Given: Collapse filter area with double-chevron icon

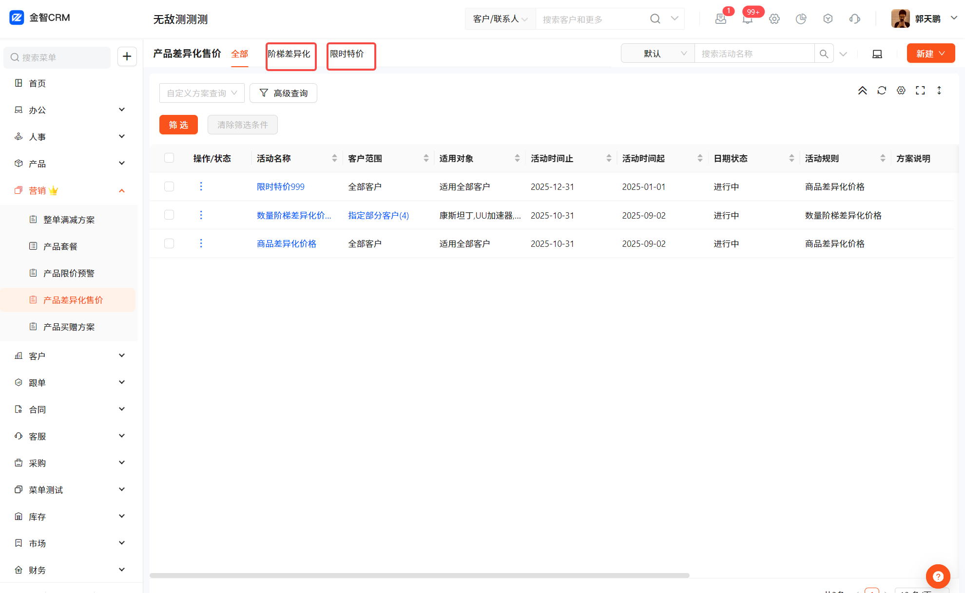Looking at the screenshot, I should click(x=862, y=91).
